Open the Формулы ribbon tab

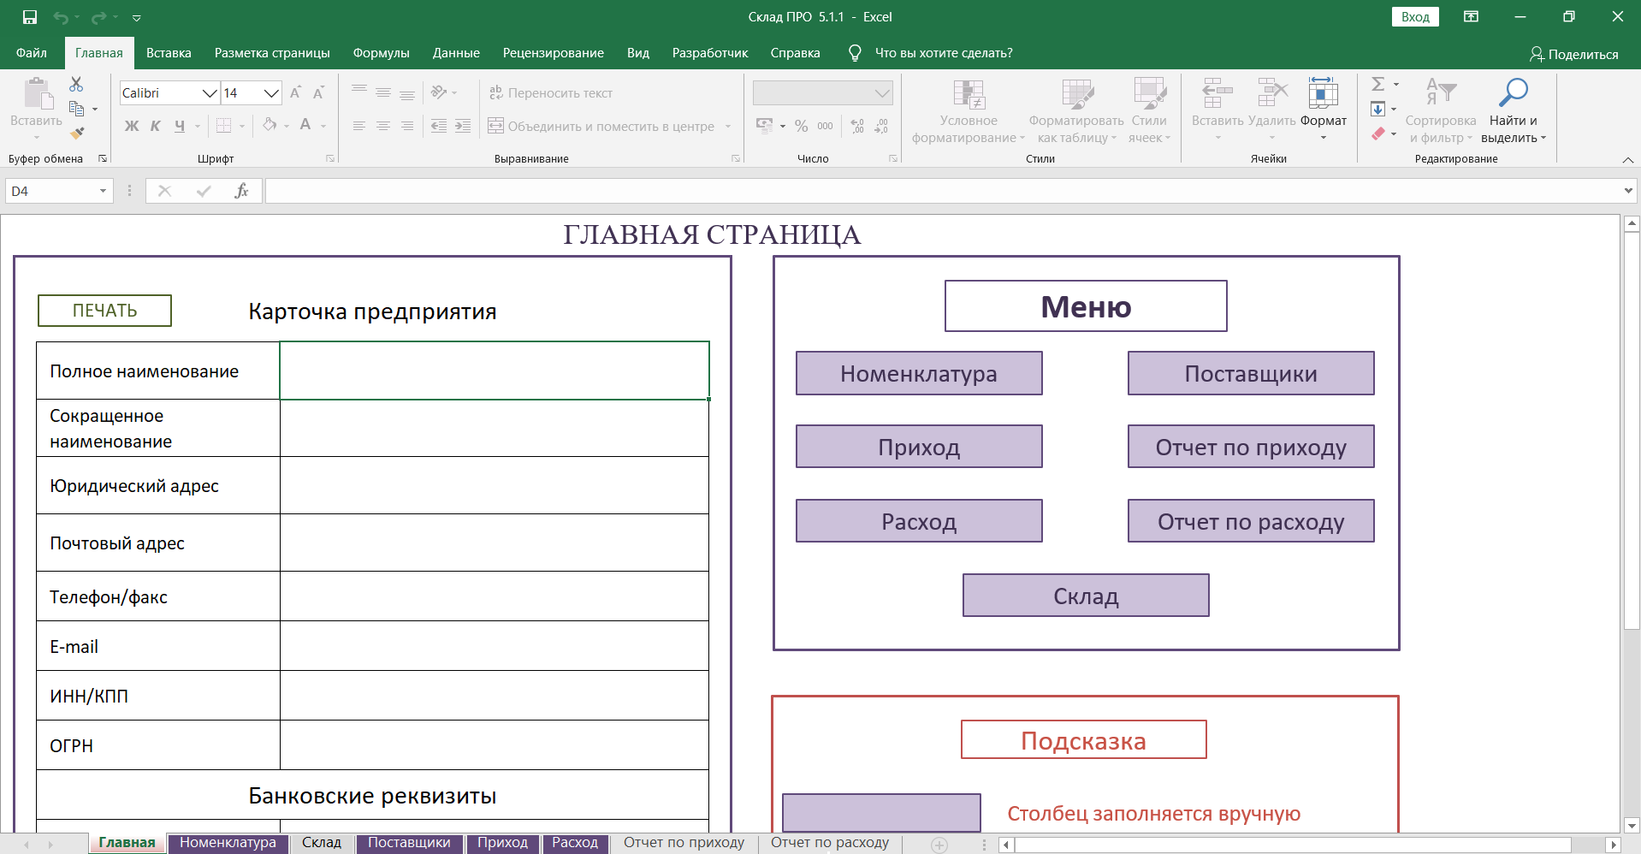(x=381, y=53)
